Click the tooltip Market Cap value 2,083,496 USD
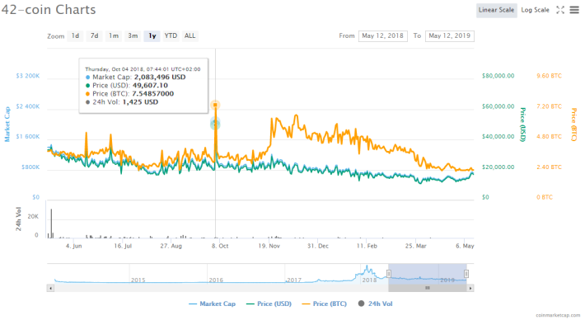The height and width of the screenshot is (320, 585). pyautogui.click(x=160, y=78)
